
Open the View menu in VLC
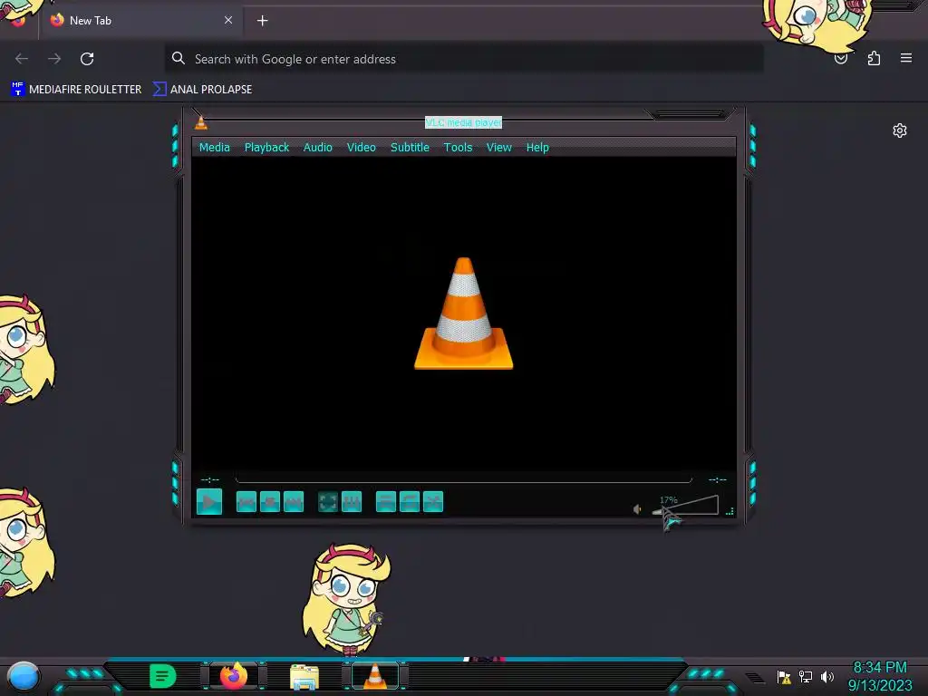click(499, 148)
